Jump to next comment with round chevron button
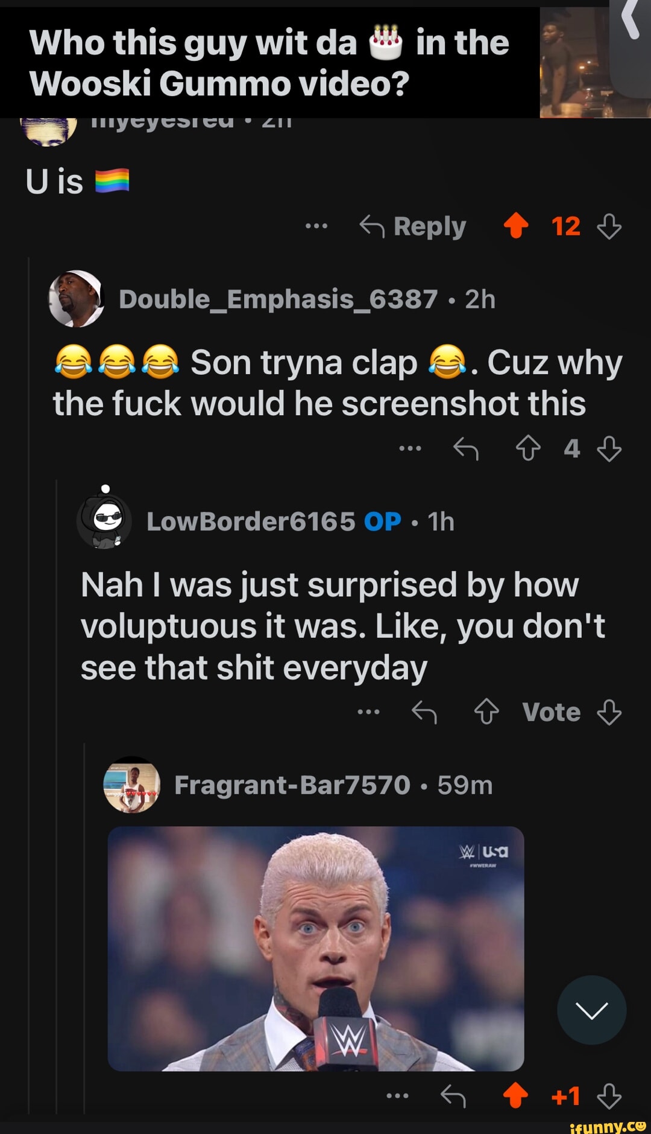Screen dimensions: 651x1134 tap(591, 1010)
